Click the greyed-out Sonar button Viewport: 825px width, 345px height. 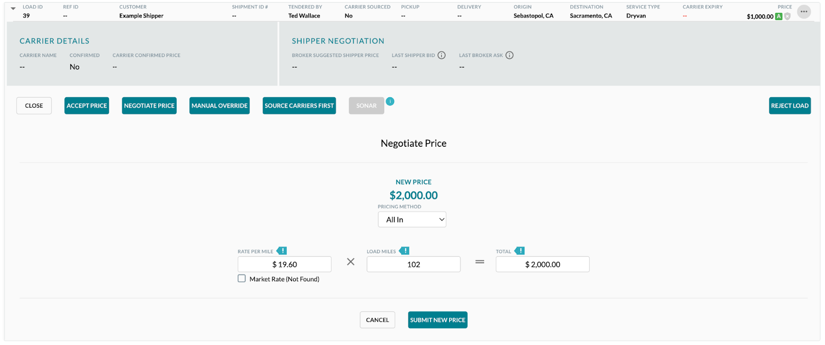[x=367, y=106]
